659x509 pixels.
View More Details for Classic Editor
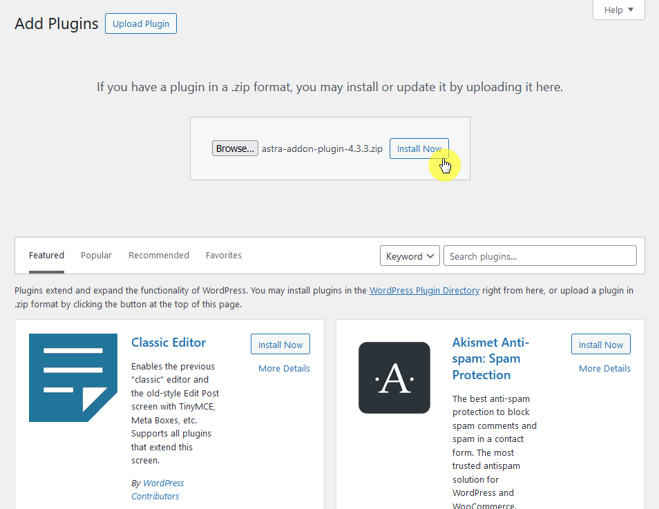284,368
